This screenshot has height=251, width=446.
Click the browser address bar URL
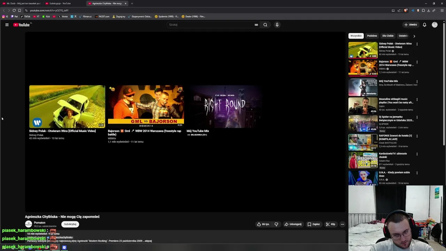point(49,10)
